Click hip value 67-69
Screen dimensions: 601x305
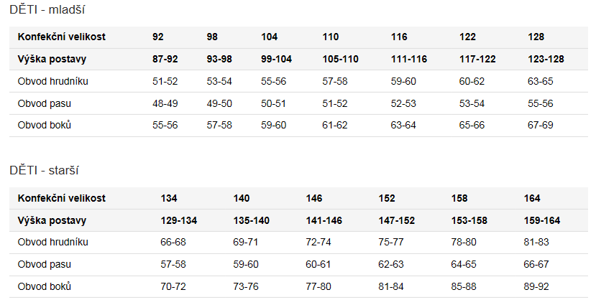[541, 125]
